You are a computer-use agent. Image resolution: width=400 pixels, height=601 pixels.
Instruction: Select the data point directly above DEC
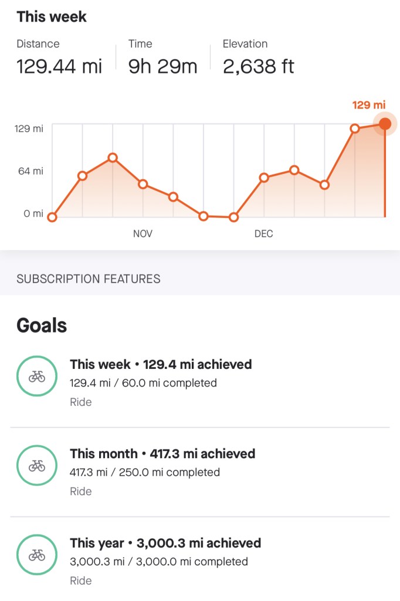264,177
